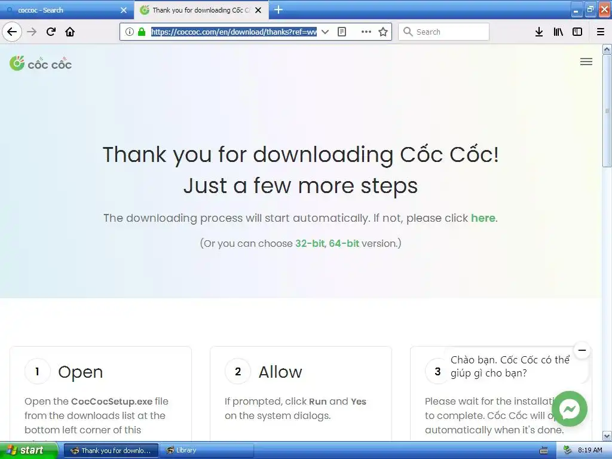Click the 'Chào bạn. Cốc Cốc có thể' chat text
Image resolution: width=612 pixels, height=459 pixels.
click(510, 360)
